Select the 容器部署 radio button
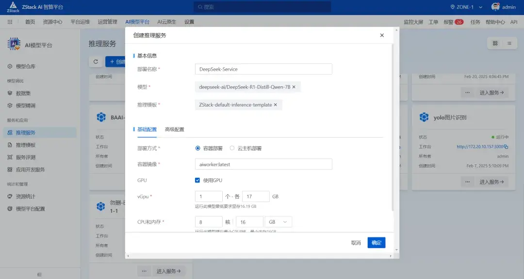Image resolution: width=524 pixels, height=279 pixels. click(198, 148)
